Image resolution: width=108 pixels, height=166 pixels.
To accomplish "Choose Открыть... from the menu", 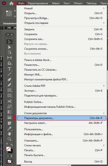I will pyautogui.click(x=62, y=13).
